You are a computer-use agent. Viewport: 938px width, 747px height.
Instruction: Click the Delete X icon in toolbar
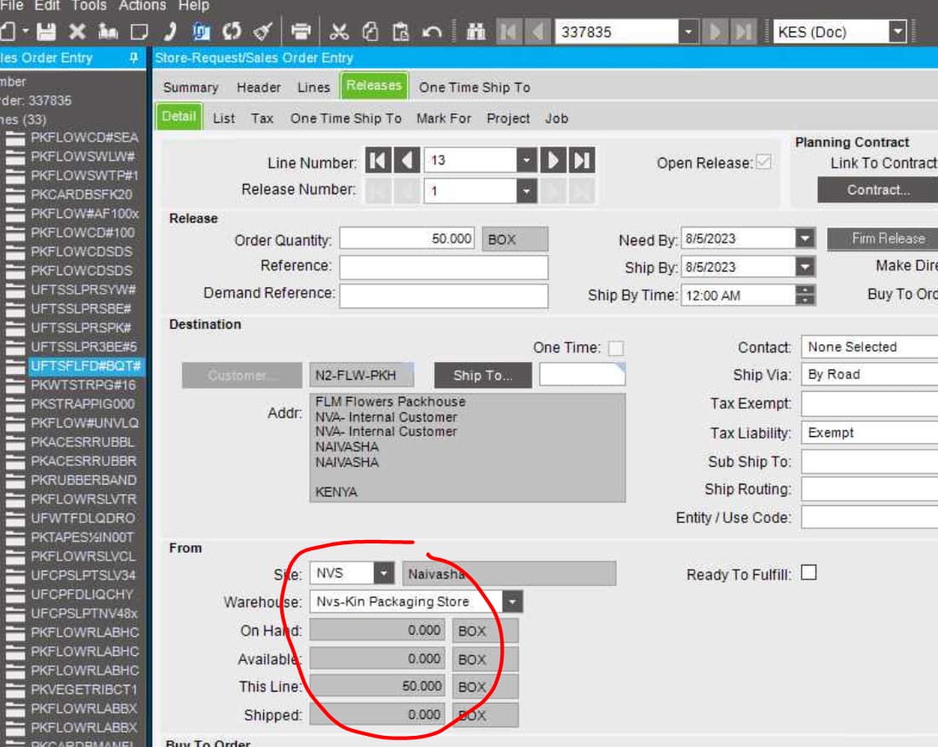click(78, 32)
